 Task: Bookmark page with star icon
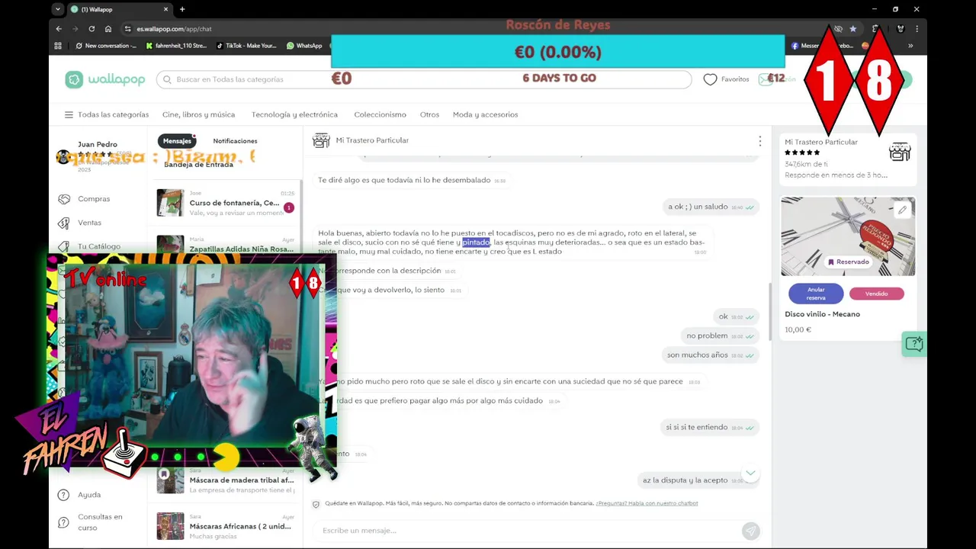tap(853, 29)
